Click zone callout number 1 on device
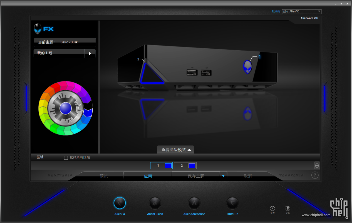The height and width of the screenshot is (223, 352). (x=260, y=57)
